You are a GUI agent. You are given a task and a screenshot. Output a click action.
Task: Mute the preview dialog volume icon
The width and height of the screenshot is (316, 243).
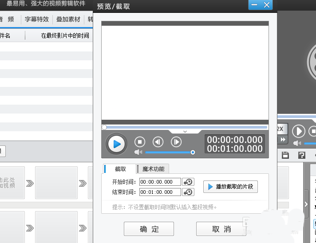[x=138, y=152]
